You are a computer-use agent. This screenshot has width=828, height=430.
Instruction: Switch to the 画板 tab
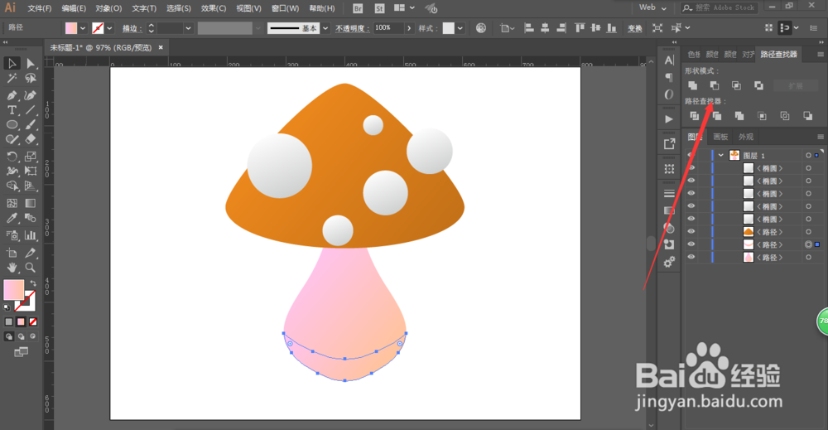click(x=720, y=137)
